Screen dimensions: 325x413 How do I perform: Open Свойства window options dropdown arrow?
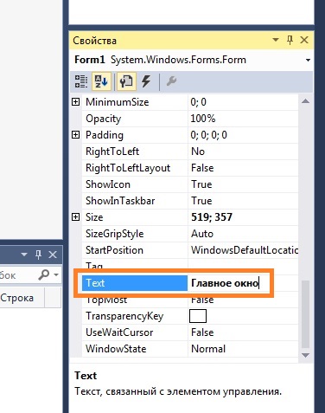tap(276, 40)
